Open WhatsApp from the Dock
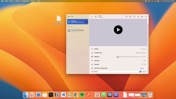This screenshot has width=176, height=99. 103,95
